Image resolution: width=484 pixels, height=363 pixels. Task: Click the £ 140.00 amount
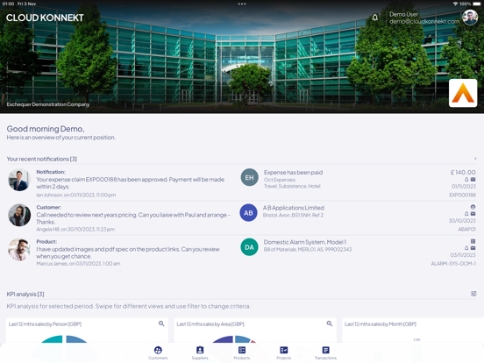(463, 172)
